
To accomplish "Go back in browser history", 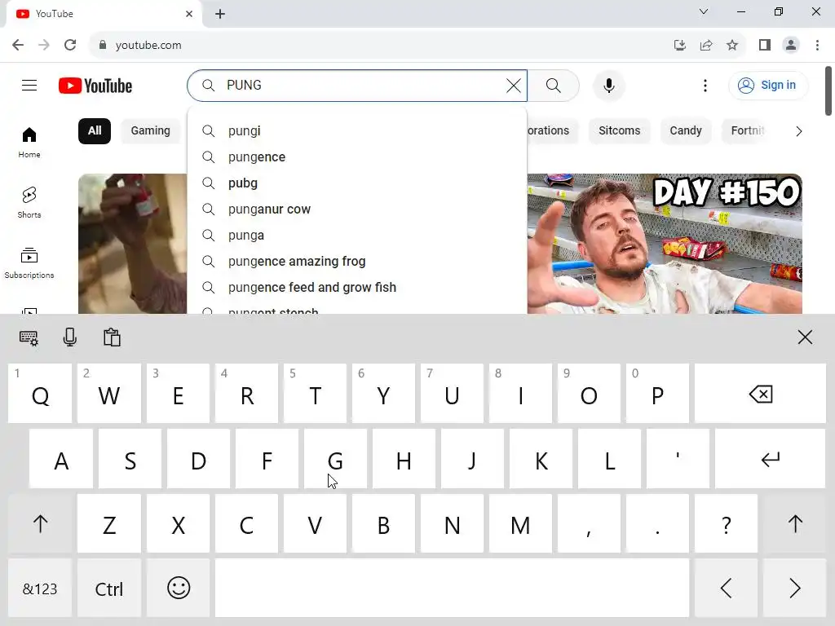I will (18, 46).
